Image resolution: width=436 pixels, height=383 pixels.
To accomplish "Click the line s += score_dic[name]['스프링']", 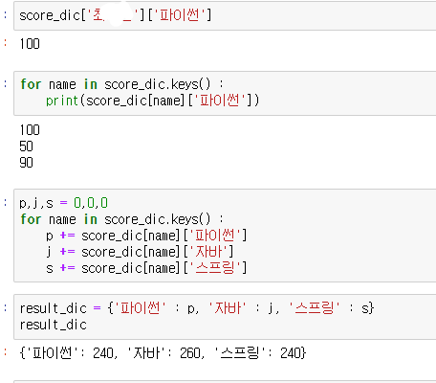I will coord(146,268).
